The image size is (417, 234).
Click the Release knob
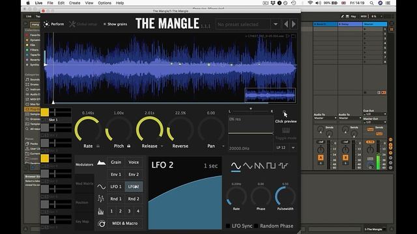[x=149, y=129]
